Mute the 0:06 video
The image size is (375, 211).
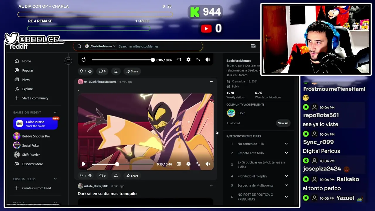click(x=208, y=60)
